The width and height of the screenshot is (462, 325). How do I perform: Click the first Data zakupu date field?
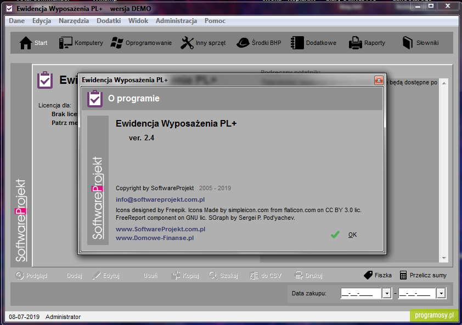pos(361,293)
